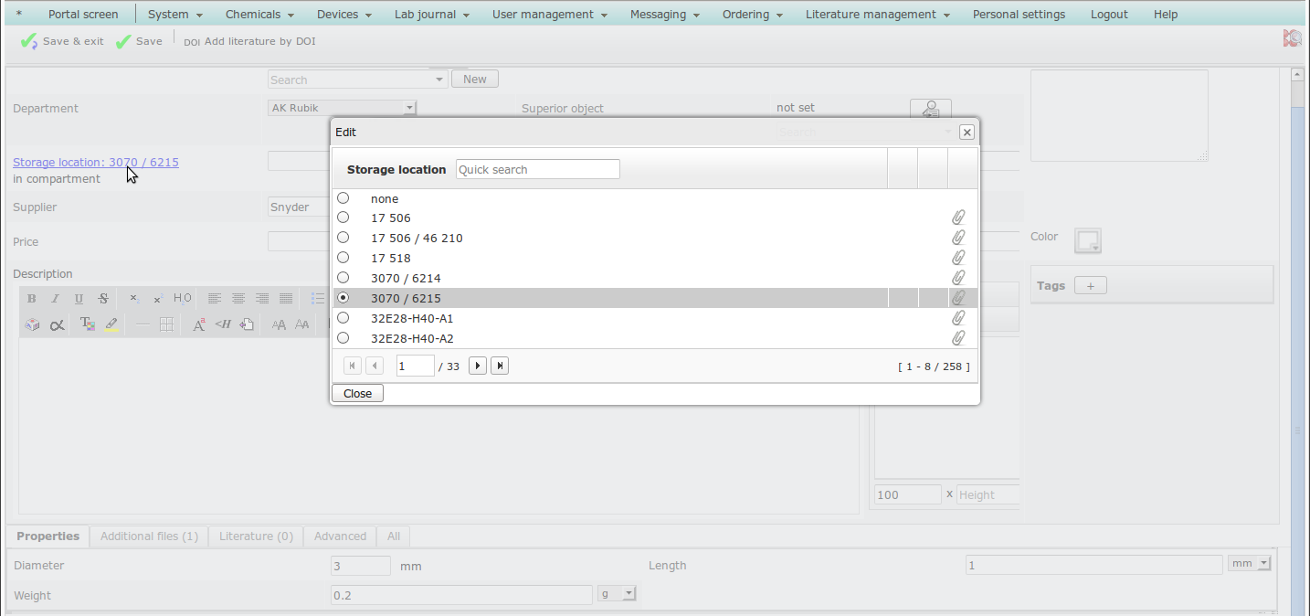This screenshot has height=616, width=1310.
Task: Open the Department dropdown showing AK Rubik
Action: pos(410,108)
